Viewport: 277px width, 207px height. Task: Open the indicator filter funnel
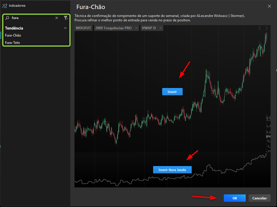pos(65,18)
